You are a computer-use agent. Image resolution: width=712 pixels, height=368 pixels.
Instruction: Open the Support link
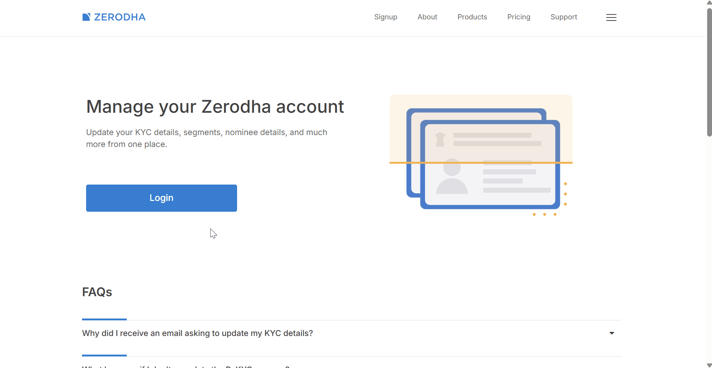coord(564,17)
